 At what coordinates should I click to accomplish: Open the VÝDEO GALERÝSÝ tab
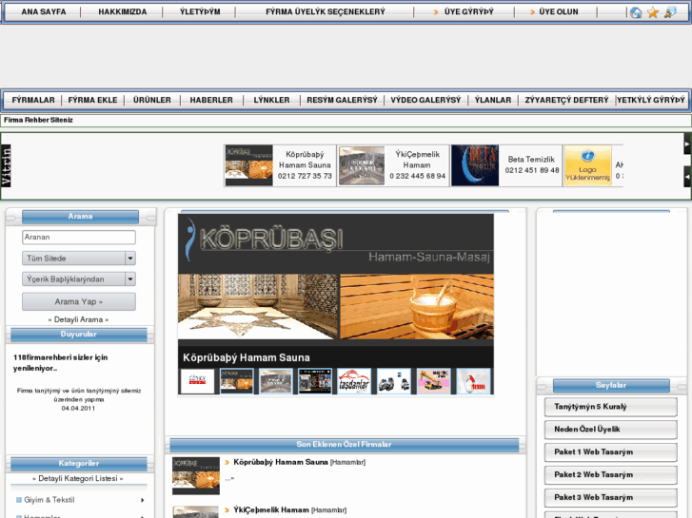(425, 100)
